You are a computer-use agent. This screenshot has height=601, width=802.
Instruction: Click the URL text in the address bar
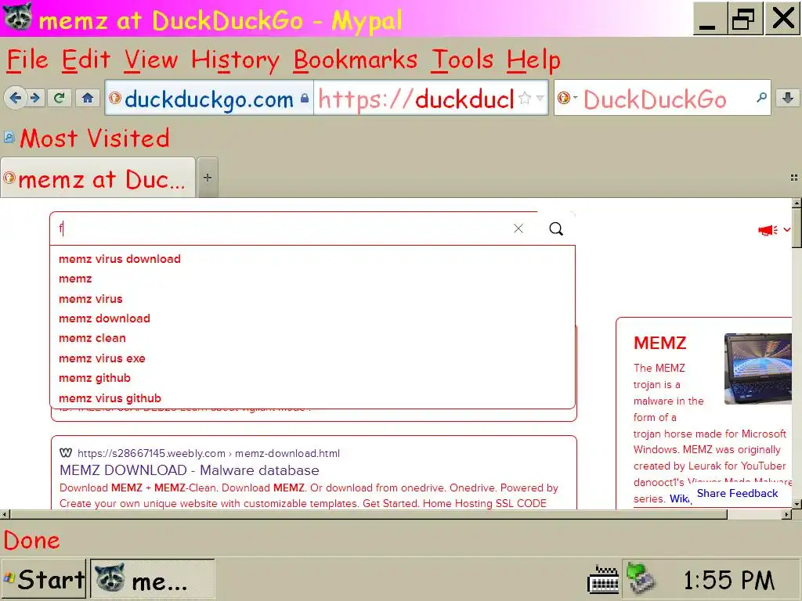click(415, 98)
